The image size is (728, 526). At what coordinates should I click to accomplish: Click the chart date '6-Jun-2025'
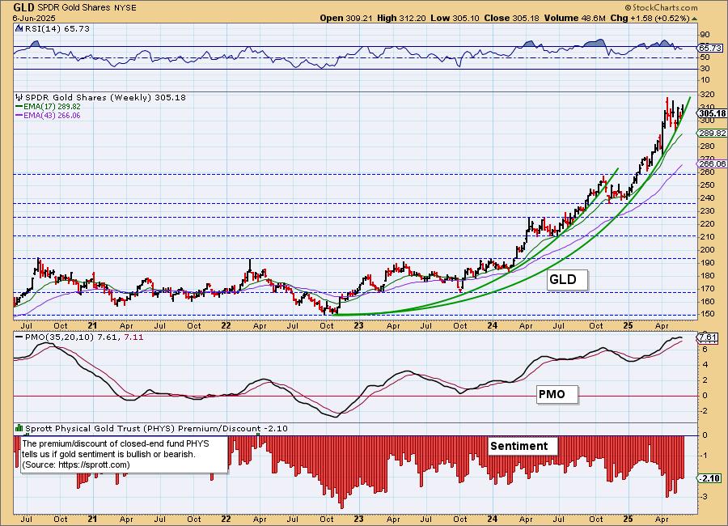(34, 19)
